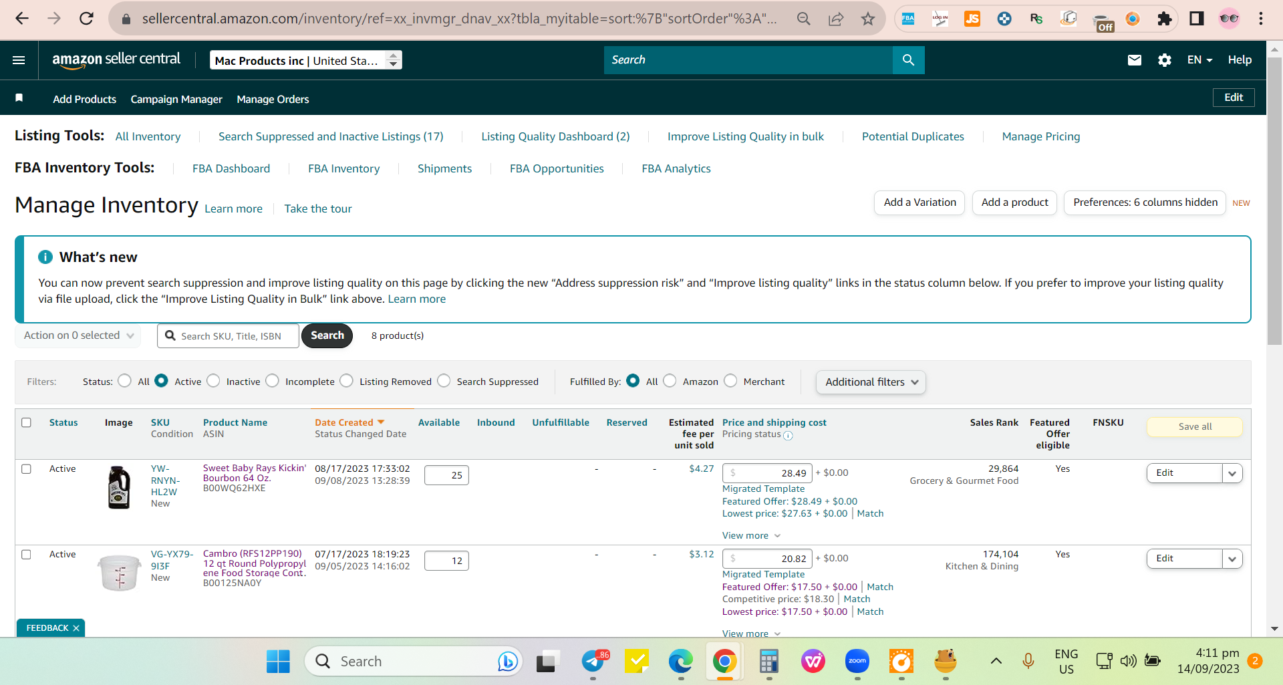Screen dimensions: 1283x685
Task: Open the messages envelope icon
Action: tap(1135, 60)
